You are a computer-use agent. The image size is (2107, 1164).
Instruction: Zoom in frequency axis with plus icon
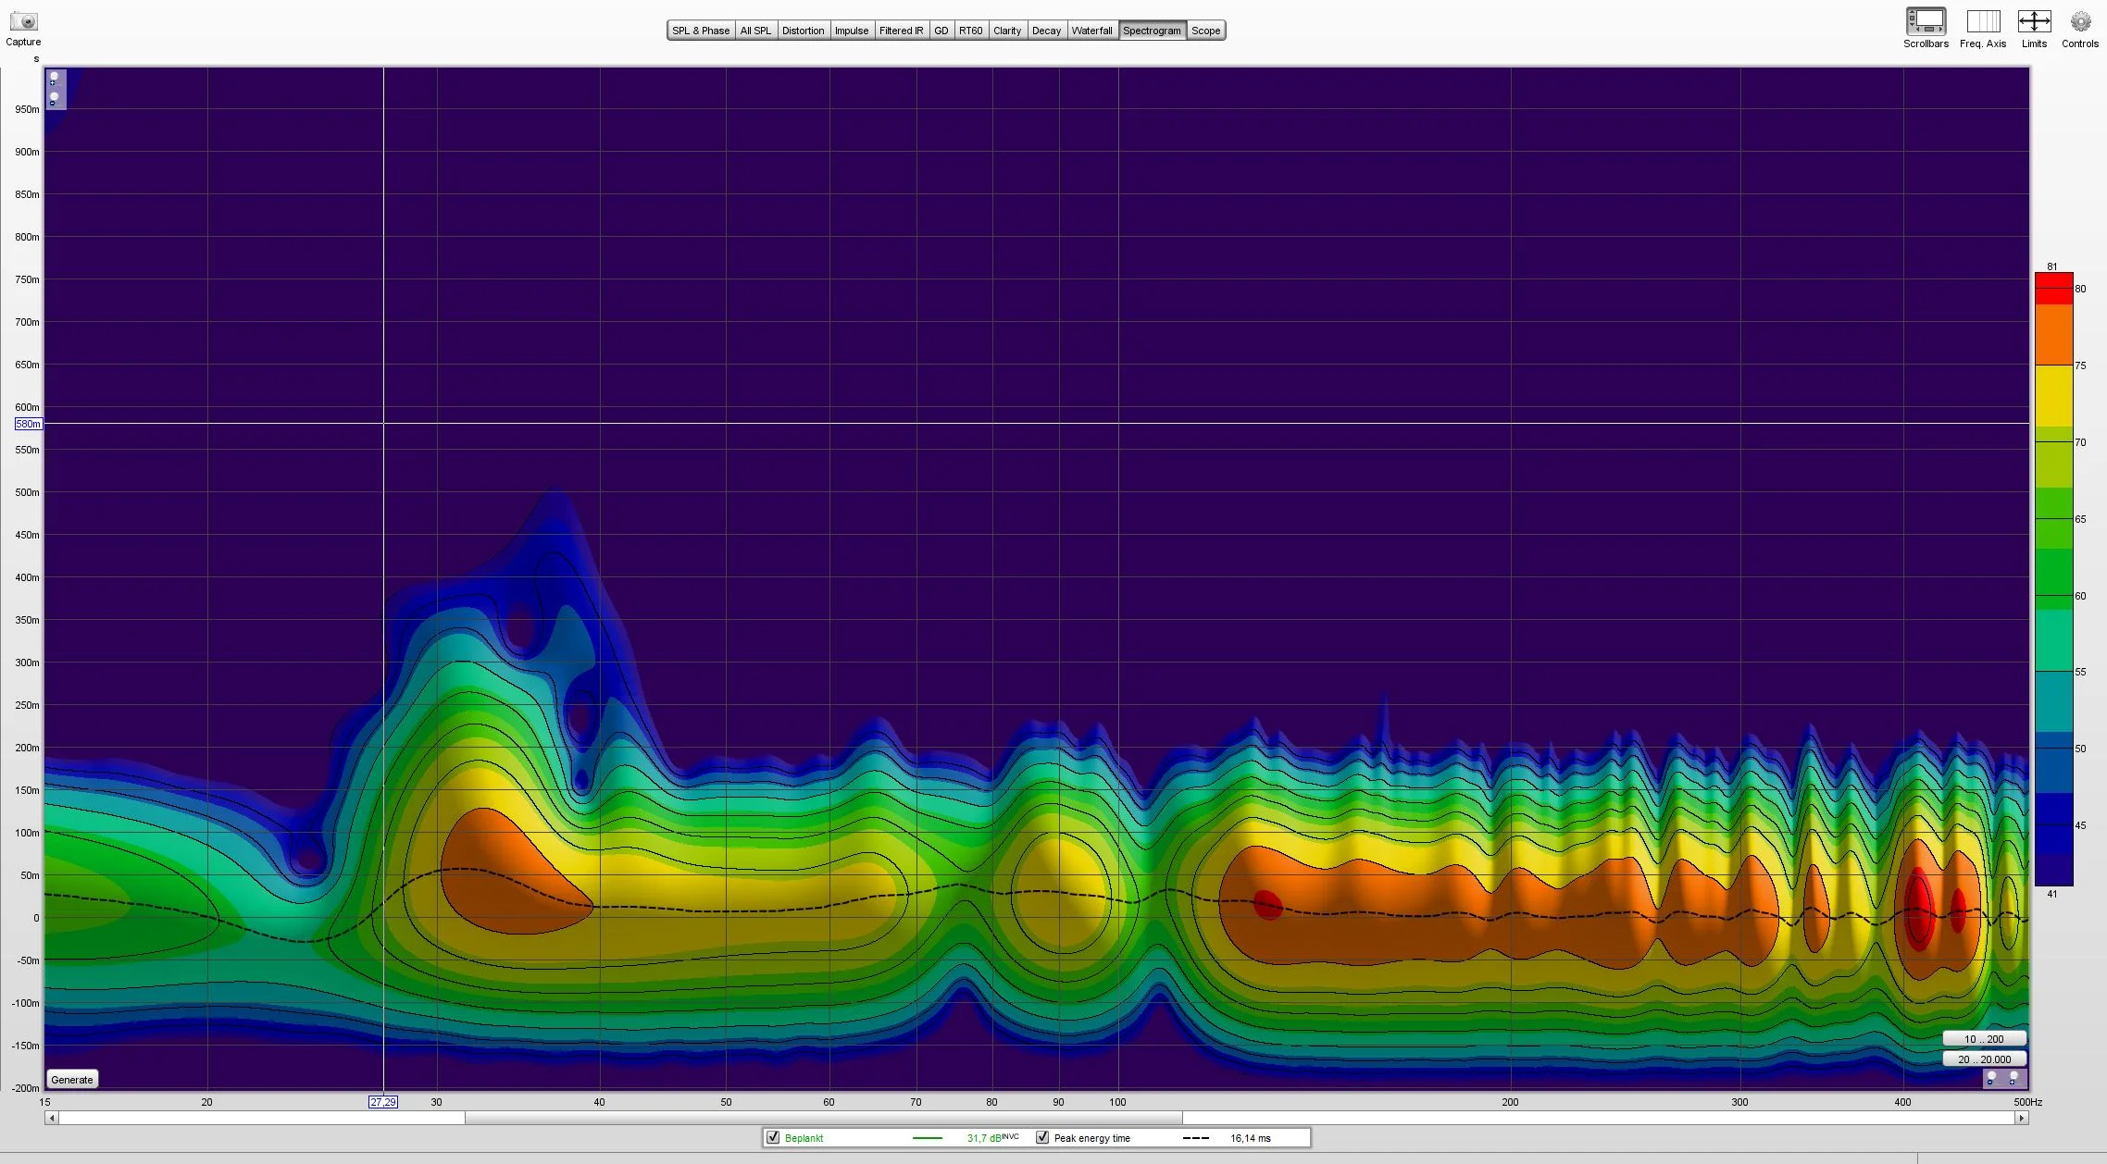click(2013, 1078)
